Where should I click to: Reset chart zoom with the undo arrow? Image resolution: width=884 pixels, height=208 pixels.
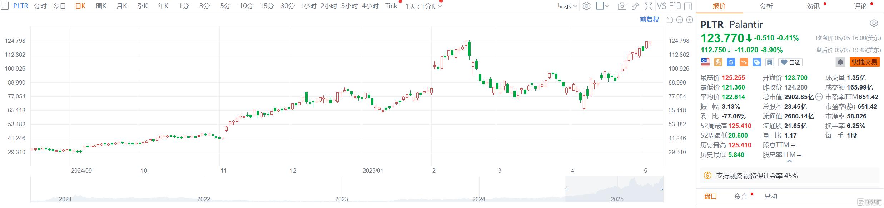point(670,20)
